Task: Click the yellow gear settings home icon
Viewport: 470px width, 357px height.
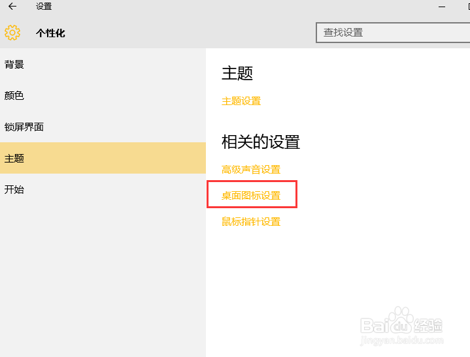Action: pyautogui.click(x=12, y=33)
